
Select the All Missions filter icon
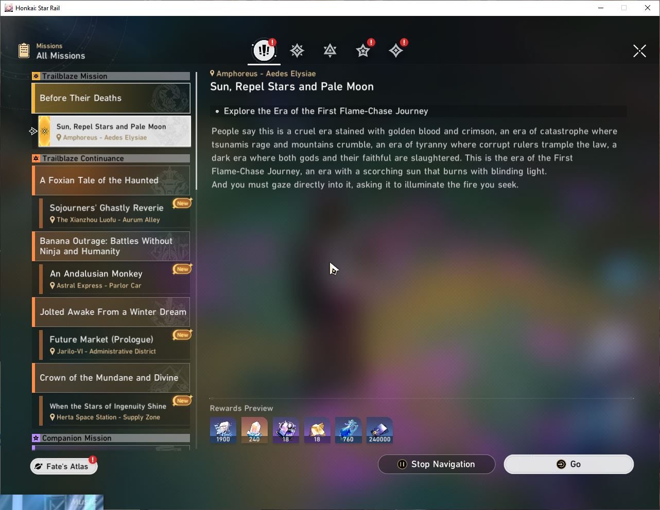coord(264,50)
